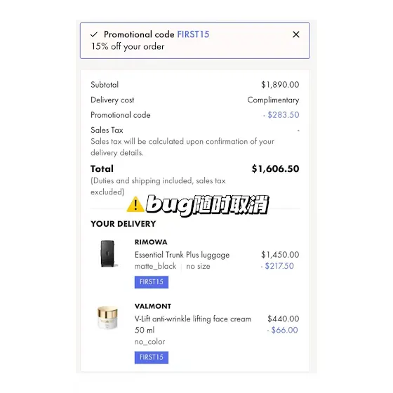This screenshot has height=393, width=393.
Task: Click the checkmark icon beside Promotional code
Action: click(94, 34)
